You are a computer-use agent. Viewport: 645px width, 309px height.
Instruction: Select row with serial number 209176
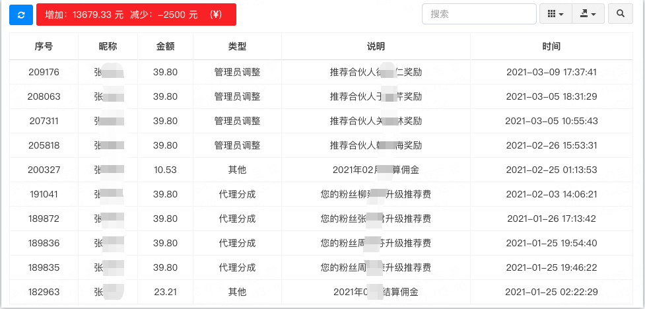point(44,72)
